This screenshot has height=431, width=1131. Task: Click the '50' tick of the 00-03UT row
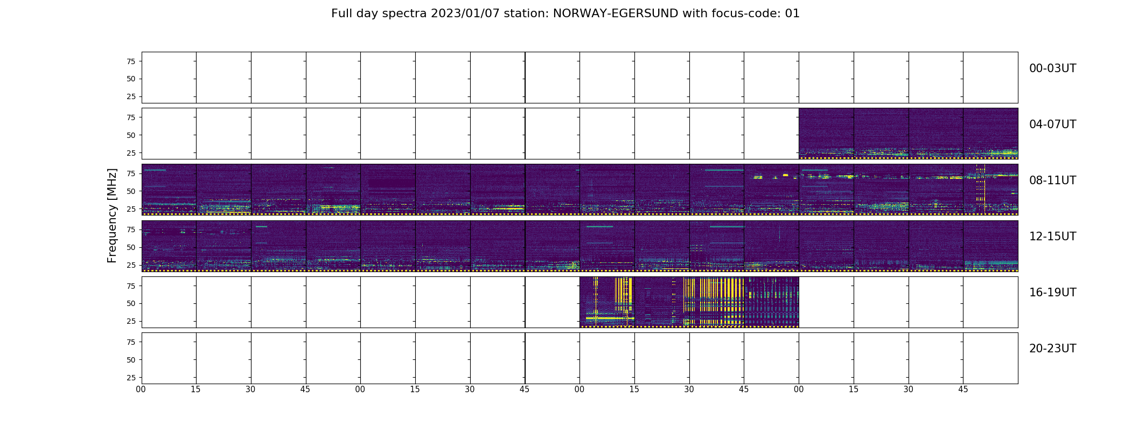click(x=131, y=79)
